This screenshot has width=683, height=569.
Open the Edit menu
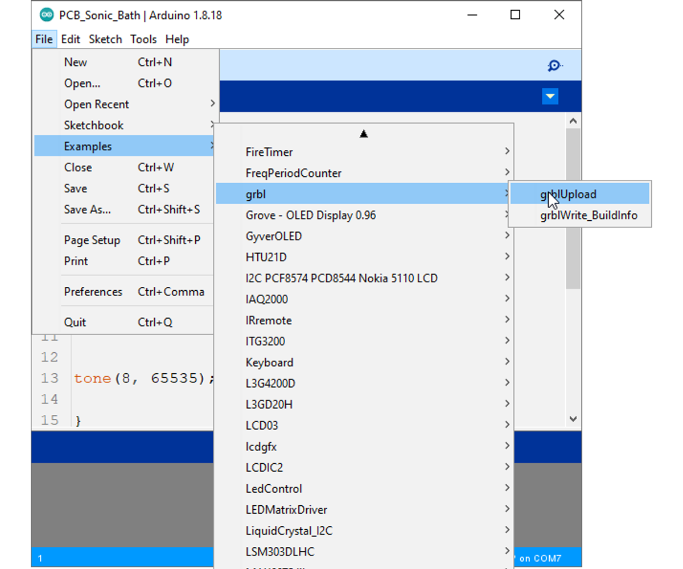coord(71,39)
